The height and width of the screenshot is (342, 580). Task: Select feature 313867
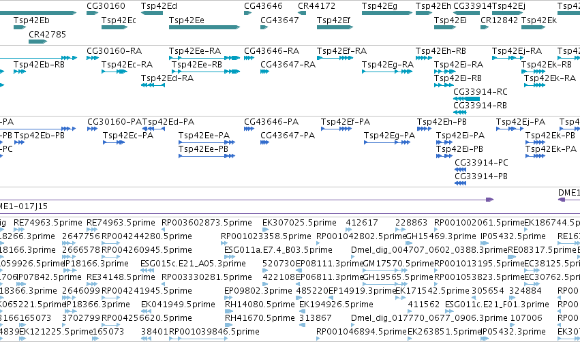click(x=315, y=318)
